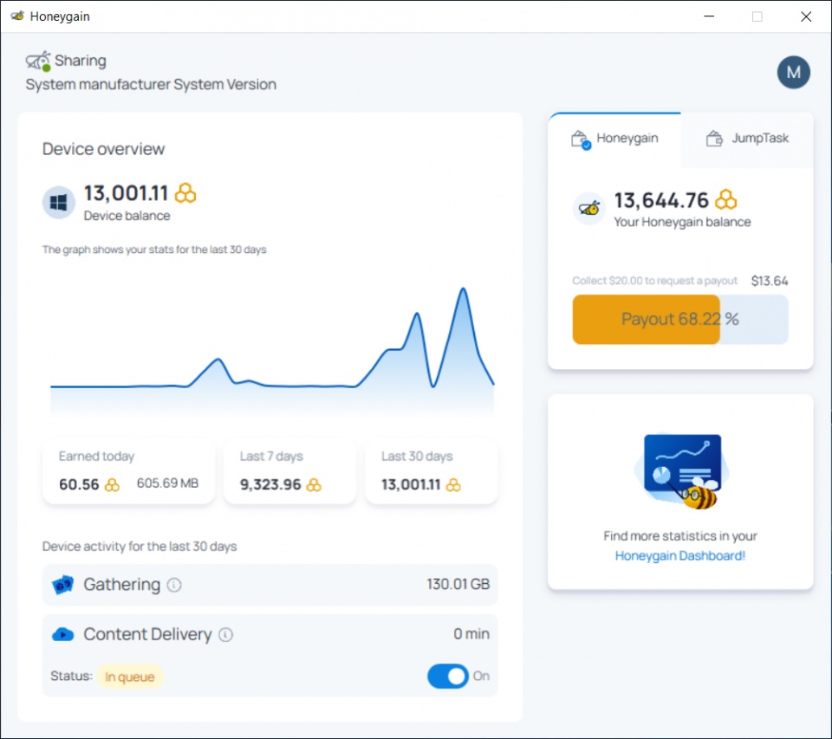Click honeycomb icon in Earned today card
Viewport: 832px width, 739px height.
[112, 485]
